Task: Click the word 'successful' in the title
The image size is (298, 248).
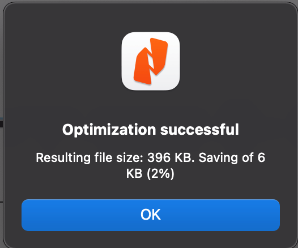Action: 199,130
